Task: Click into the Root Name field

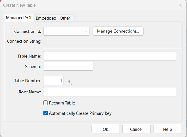Action: [x=110, y=92]
